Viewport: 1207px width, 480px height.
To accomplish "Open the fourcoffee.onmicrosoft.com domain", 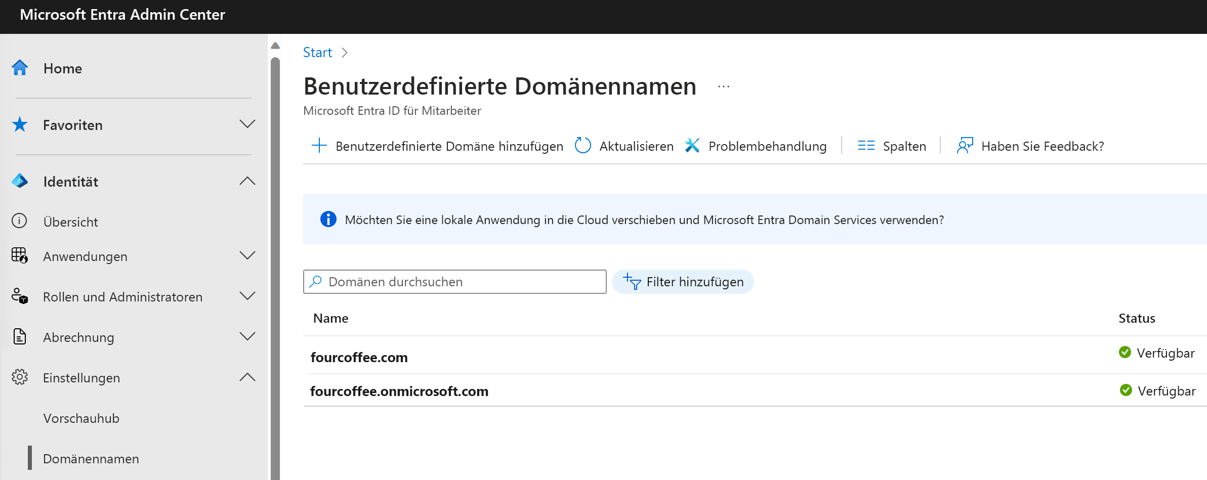I will click(399, 391).
